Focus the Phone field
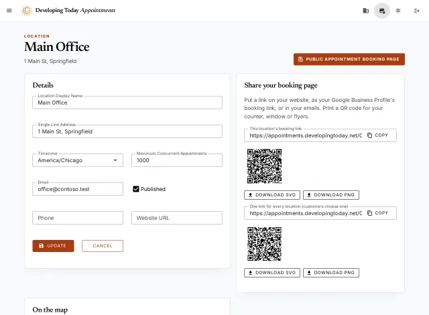429x315 pixels. tap(78, 218)
